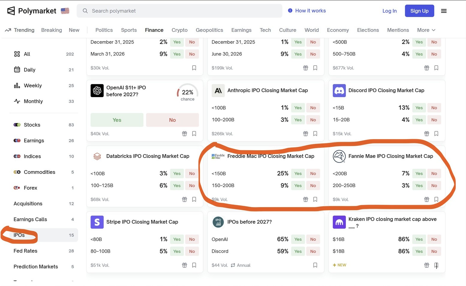Image resolution: width=466 pixels, height=286 pixels.
Task: Select Commodities in the sidebar
Action: tap(44, 172)
